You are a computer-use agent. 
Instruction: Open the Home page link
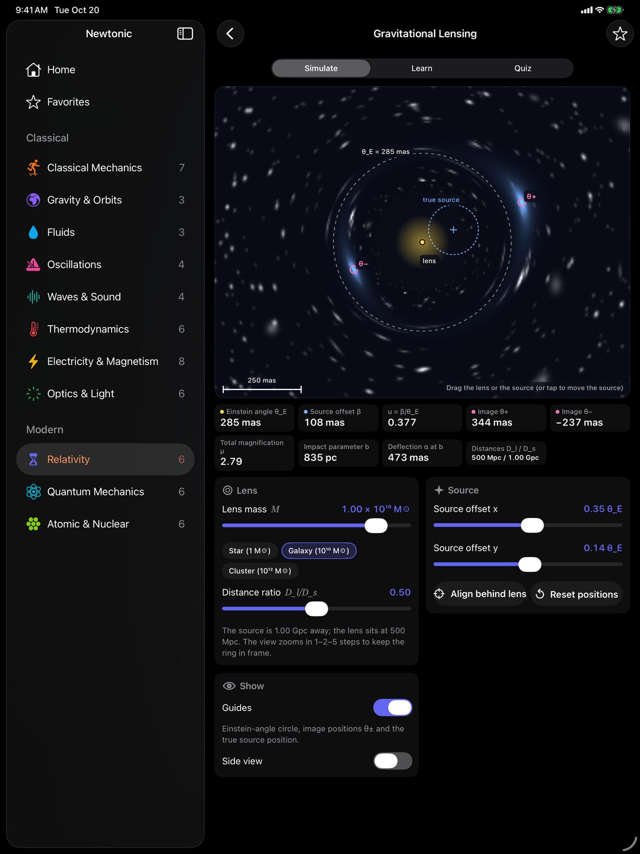105,70
